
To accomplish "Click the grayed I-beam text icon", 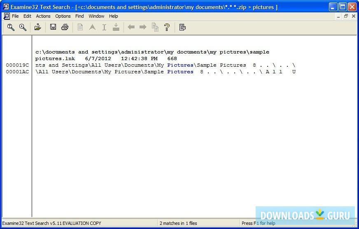I will pos(104,27).
